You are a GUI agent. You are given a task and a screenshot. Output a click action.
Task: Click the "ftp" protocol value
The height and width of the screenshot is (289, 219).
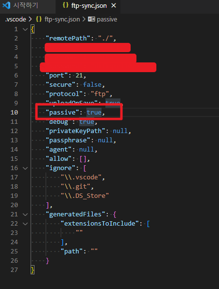tap(100, 94)
